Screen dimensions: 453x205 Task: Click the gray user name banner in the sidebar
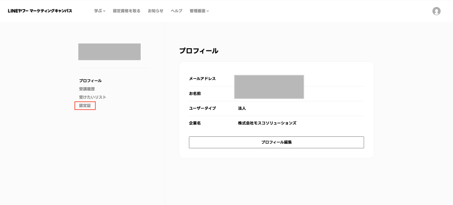click(x=109, y=52)
